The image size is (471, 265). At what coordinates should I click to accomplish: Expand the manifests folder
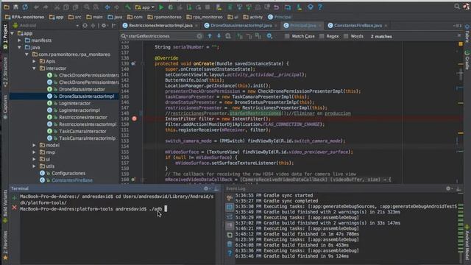pos(20,40)
